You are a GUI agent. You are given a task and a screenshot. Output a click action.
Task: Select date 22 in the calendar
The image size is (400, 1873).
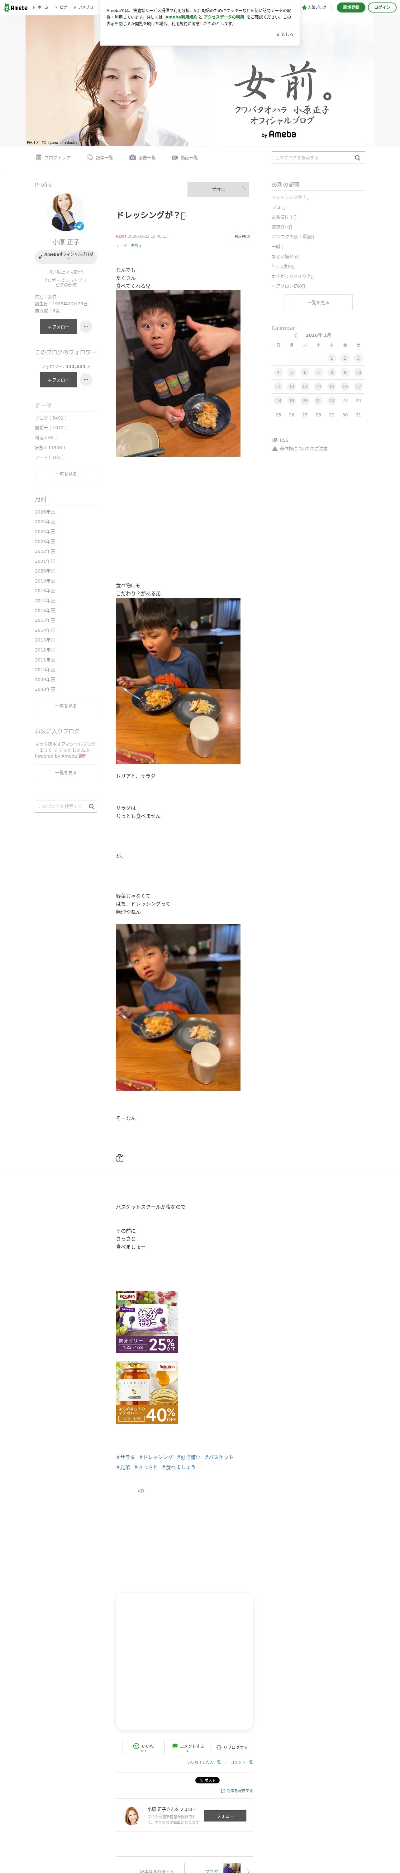tap(332, 401)
